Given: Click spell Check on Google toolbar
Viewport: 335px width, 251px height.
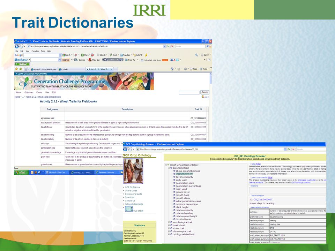Looking at the screenshot, I should pyautogui.click(x=113, y=55).
